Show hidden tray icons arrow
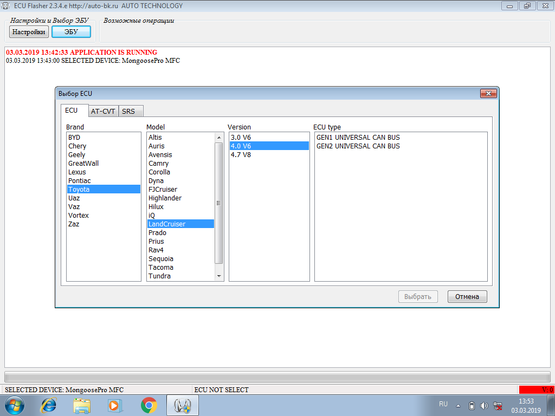 point(458,406)
